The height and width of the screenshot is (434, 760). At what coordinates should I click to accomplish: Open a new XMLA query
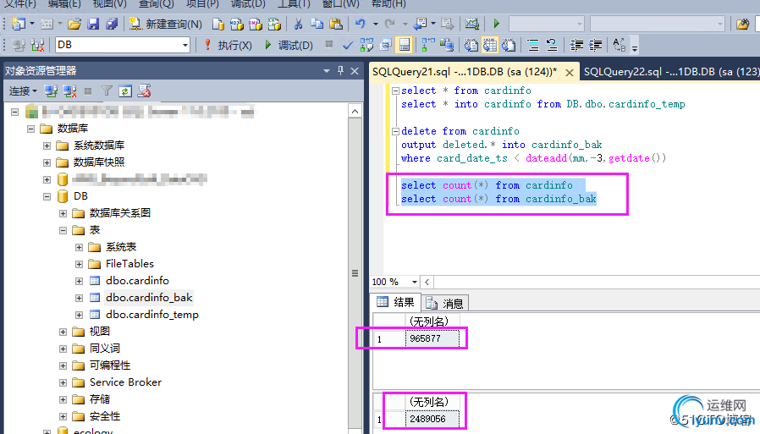click(x=274, y=24)
